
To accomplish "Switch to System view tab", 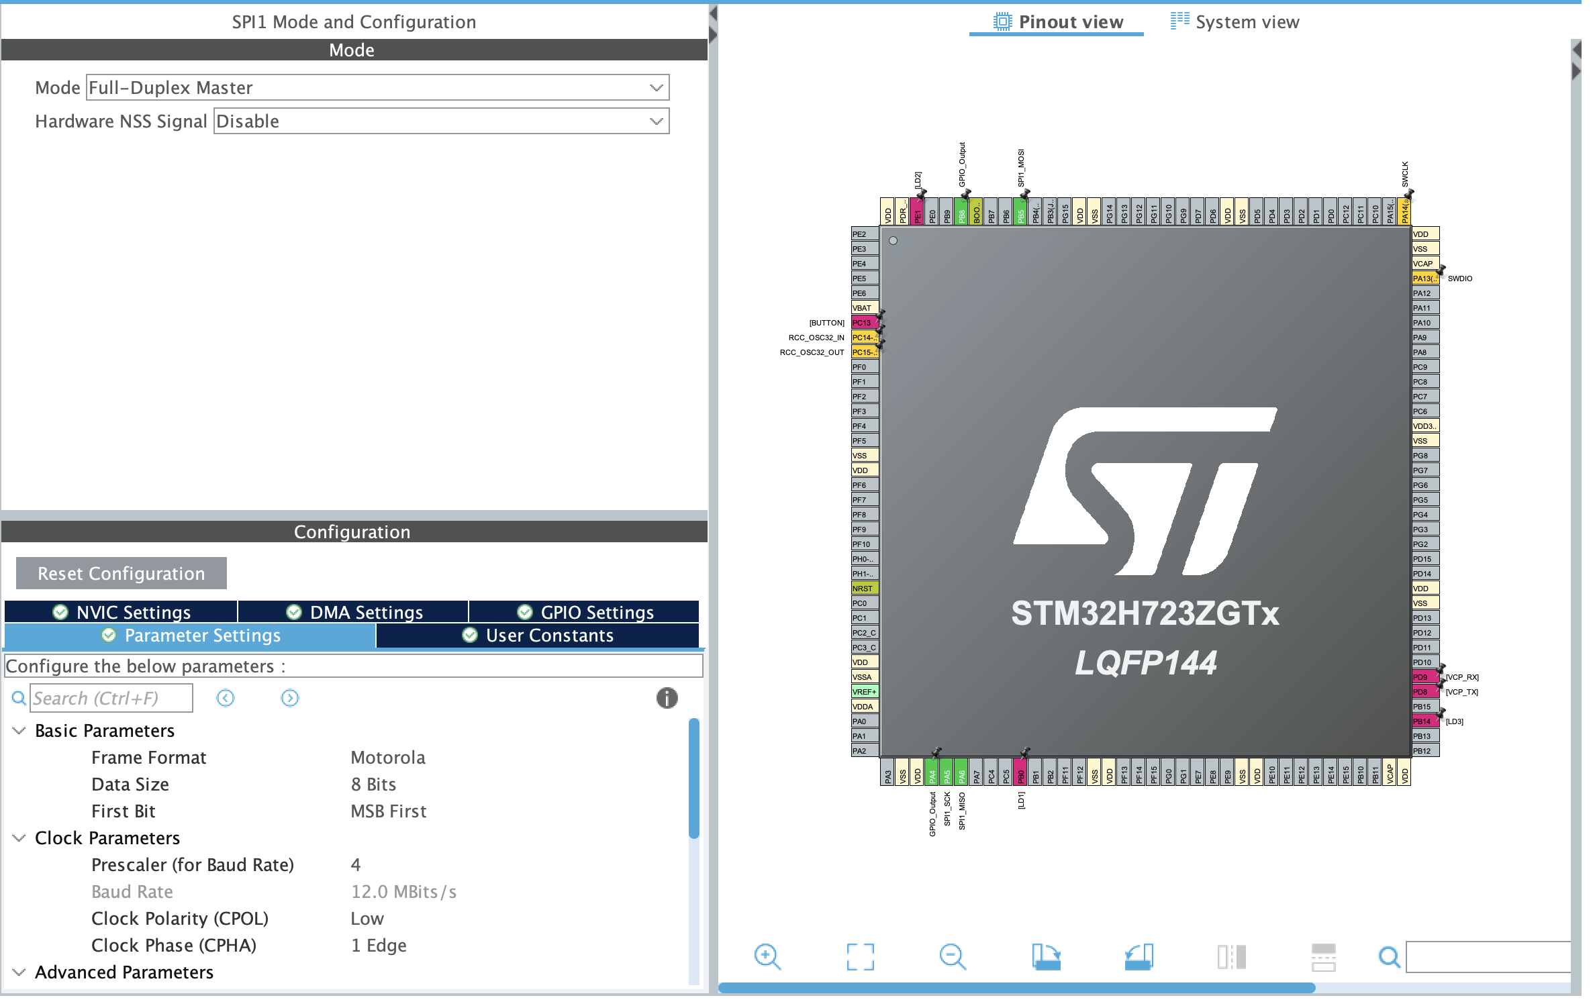I will 1235,22.
